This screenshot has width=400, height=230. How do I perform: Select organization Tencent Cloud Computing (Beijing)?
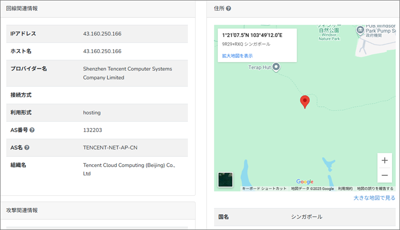point(129,169)
